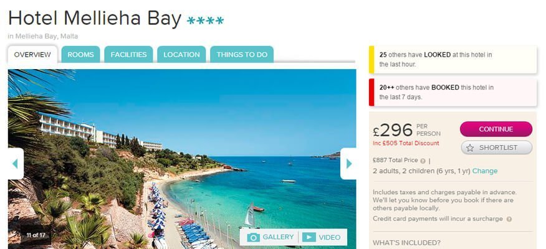546x249 pixels.
Task: Click the Video label
Action: pos(330,238)
